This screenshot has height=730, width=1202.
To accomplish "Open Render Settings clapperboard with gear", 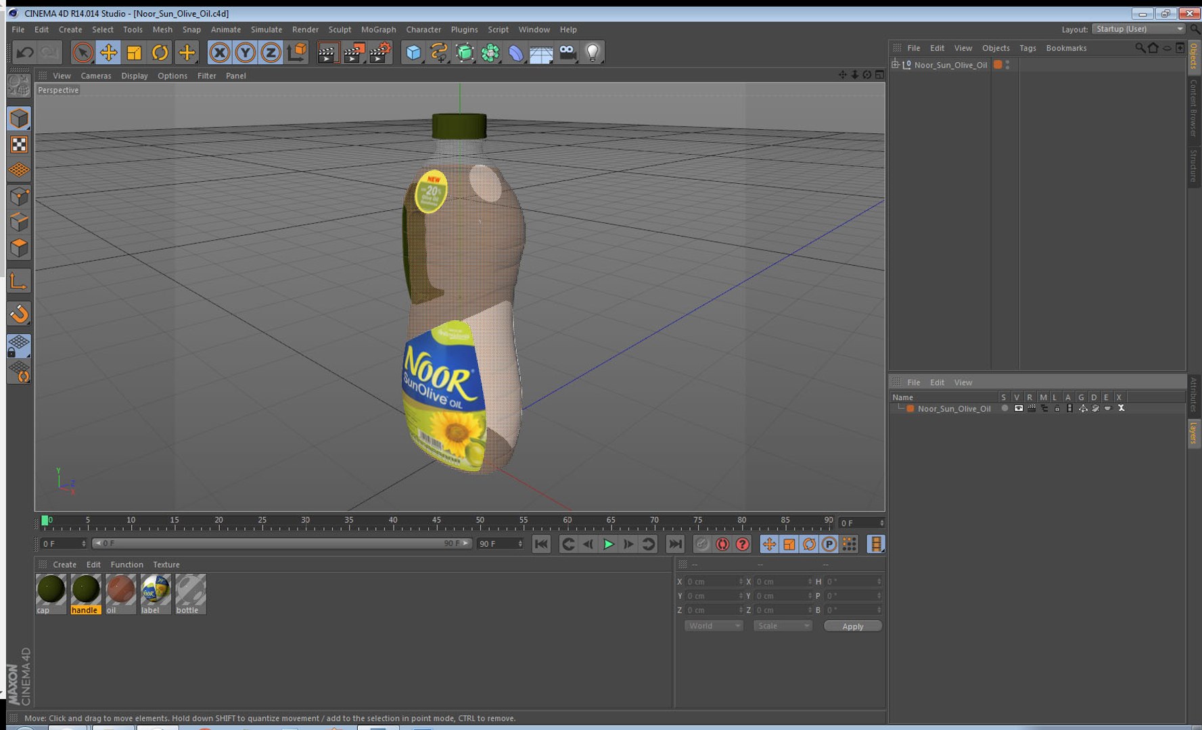I will click(x=380, y=53).
